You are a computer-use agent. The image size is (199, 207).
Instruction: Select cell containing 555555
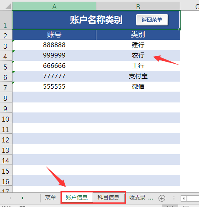(54, 87)
